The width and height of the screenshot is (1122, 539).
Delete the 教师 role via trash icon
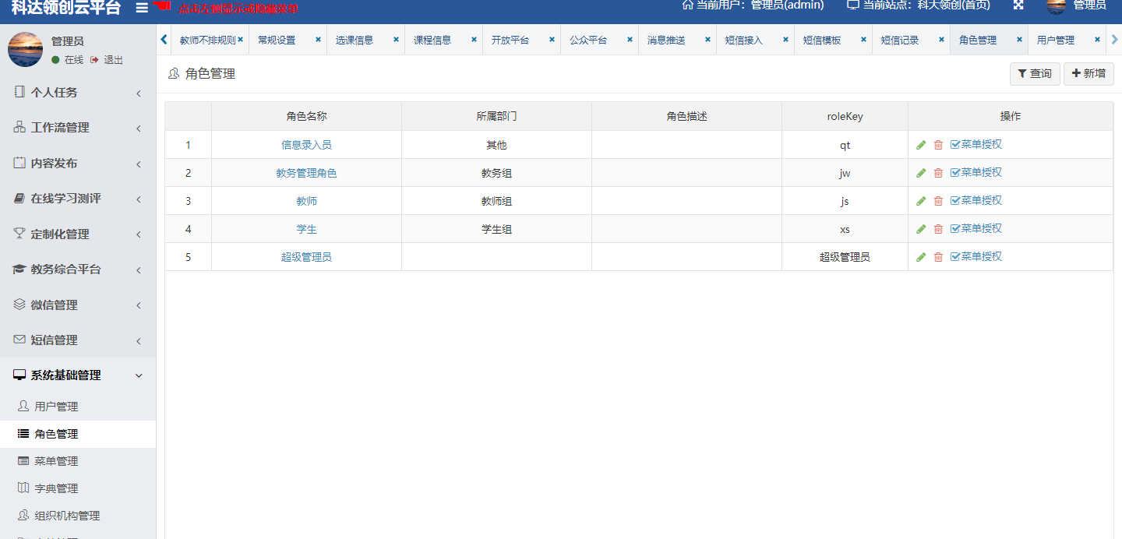pyautogui.click(x=938, y=201)
